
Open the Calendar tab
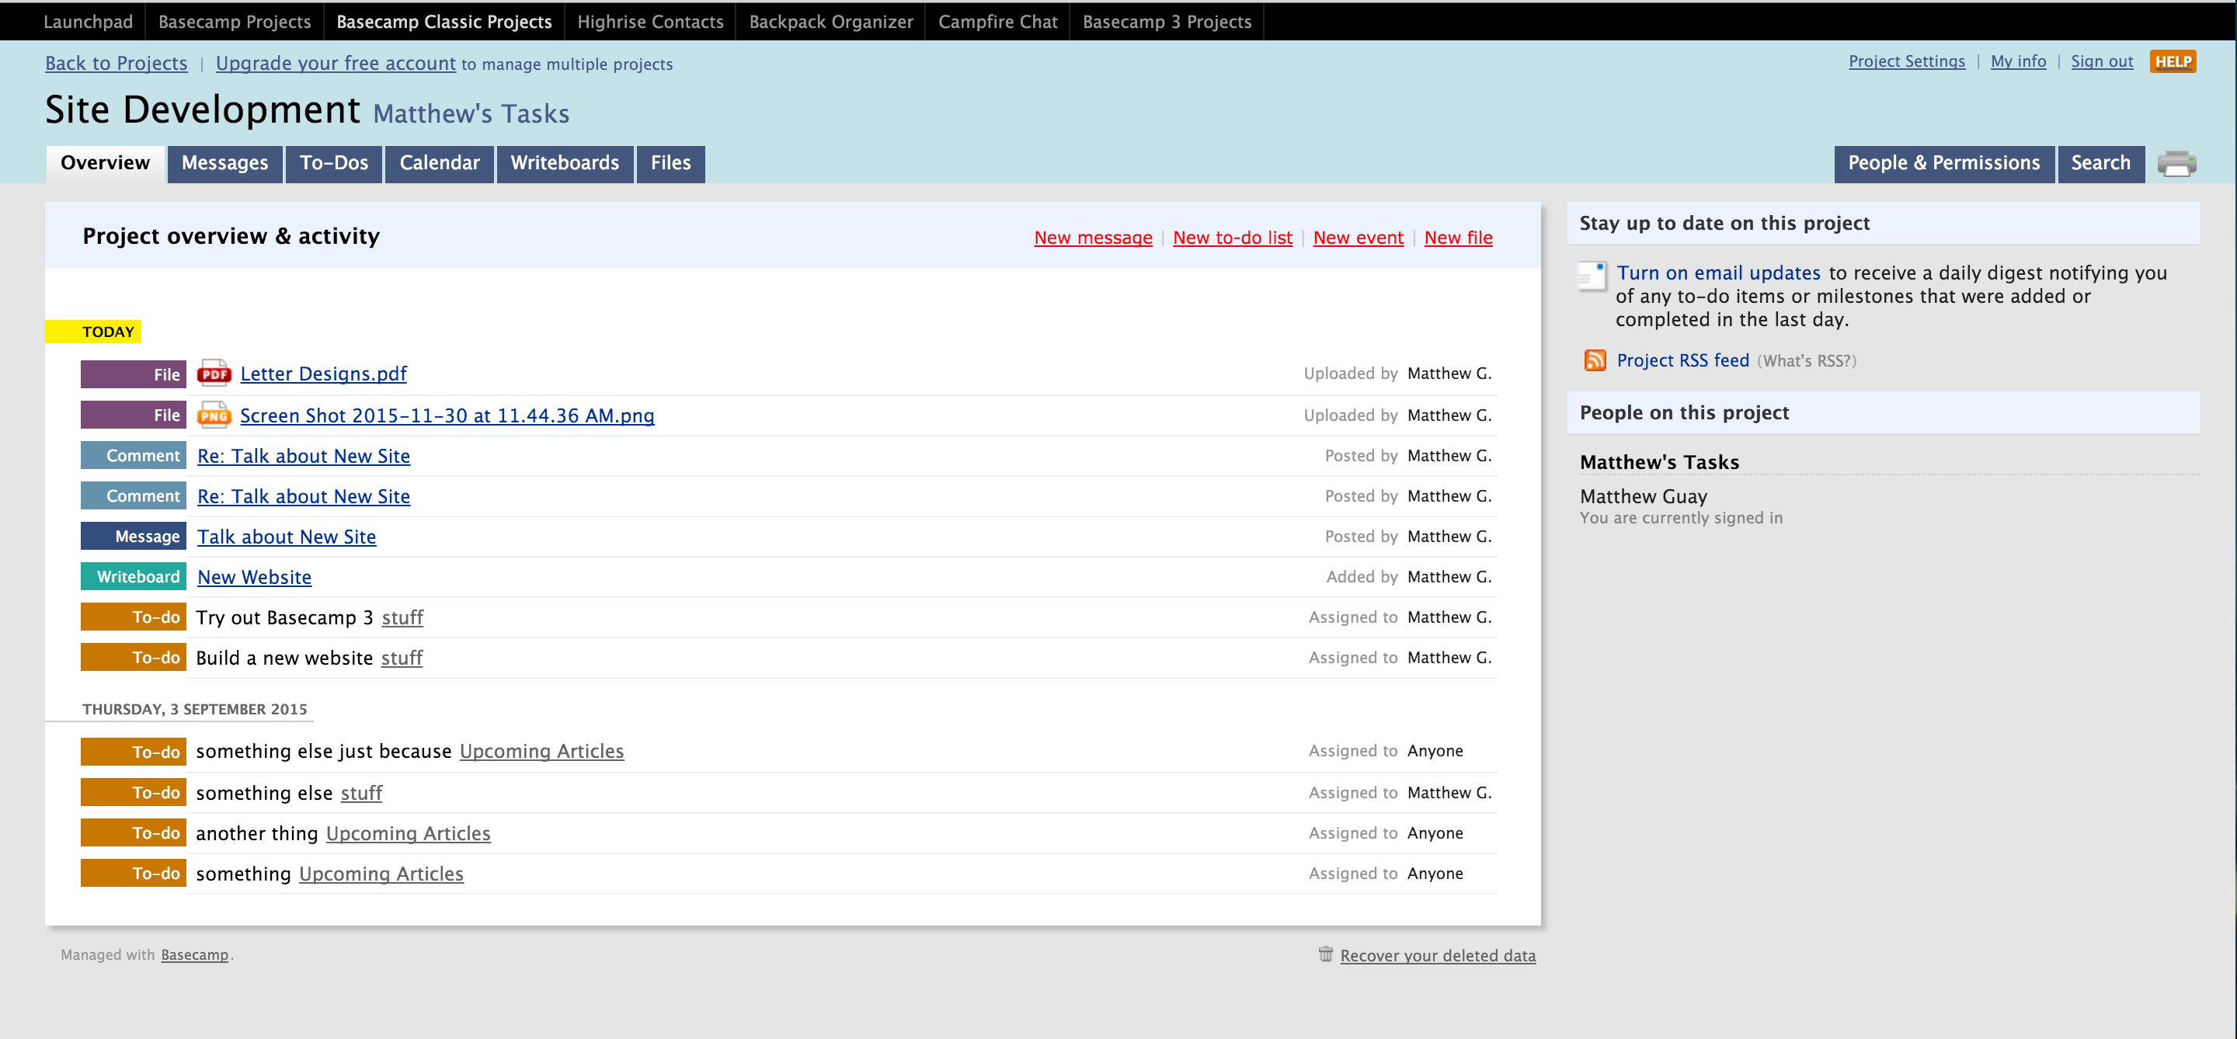click(440, 163)
